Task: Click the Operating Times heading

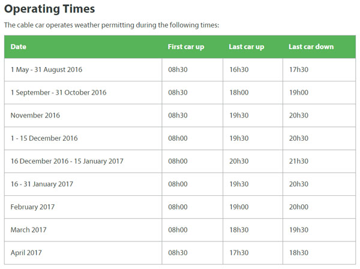Action: point(49,9)
